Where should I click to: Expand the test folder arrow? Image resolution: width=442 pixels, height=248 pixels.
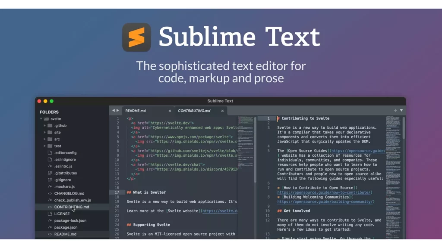[44, 146]
